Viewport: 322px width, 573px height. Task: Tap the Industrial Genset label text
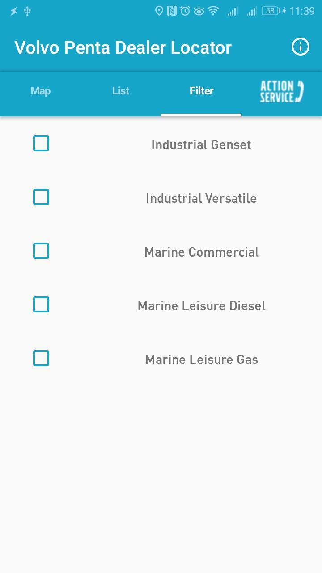coord(201,145)
